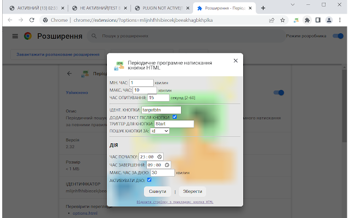Open the periodic button-press extension toolbar icon
This screenshot has height=218, width=349.
(296, 20)
